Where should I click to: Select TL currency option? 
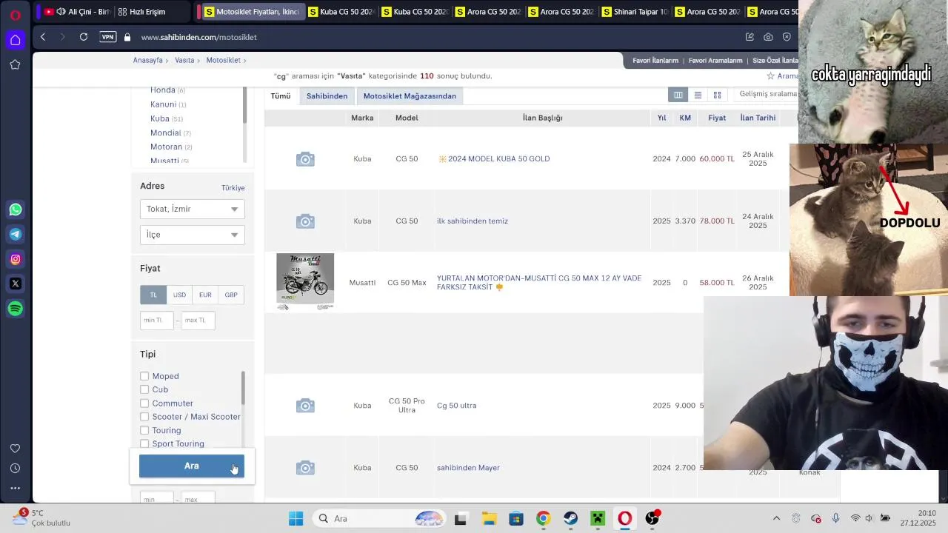tap(153, 295)
